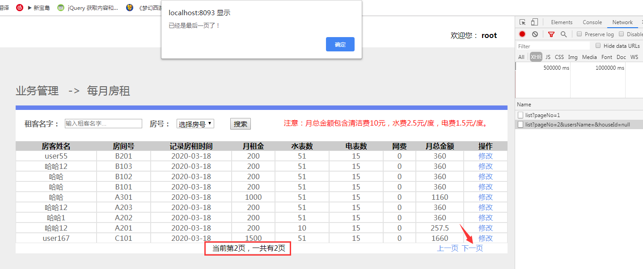Toggle checkbox beside list?pageNo=2 request
Image resolution: width=643 pixels, height=269 pixels.
click(520, 125)
